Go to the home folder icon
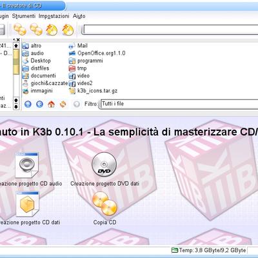This screenshot has width=258, height=258. (x=51, y=104)
